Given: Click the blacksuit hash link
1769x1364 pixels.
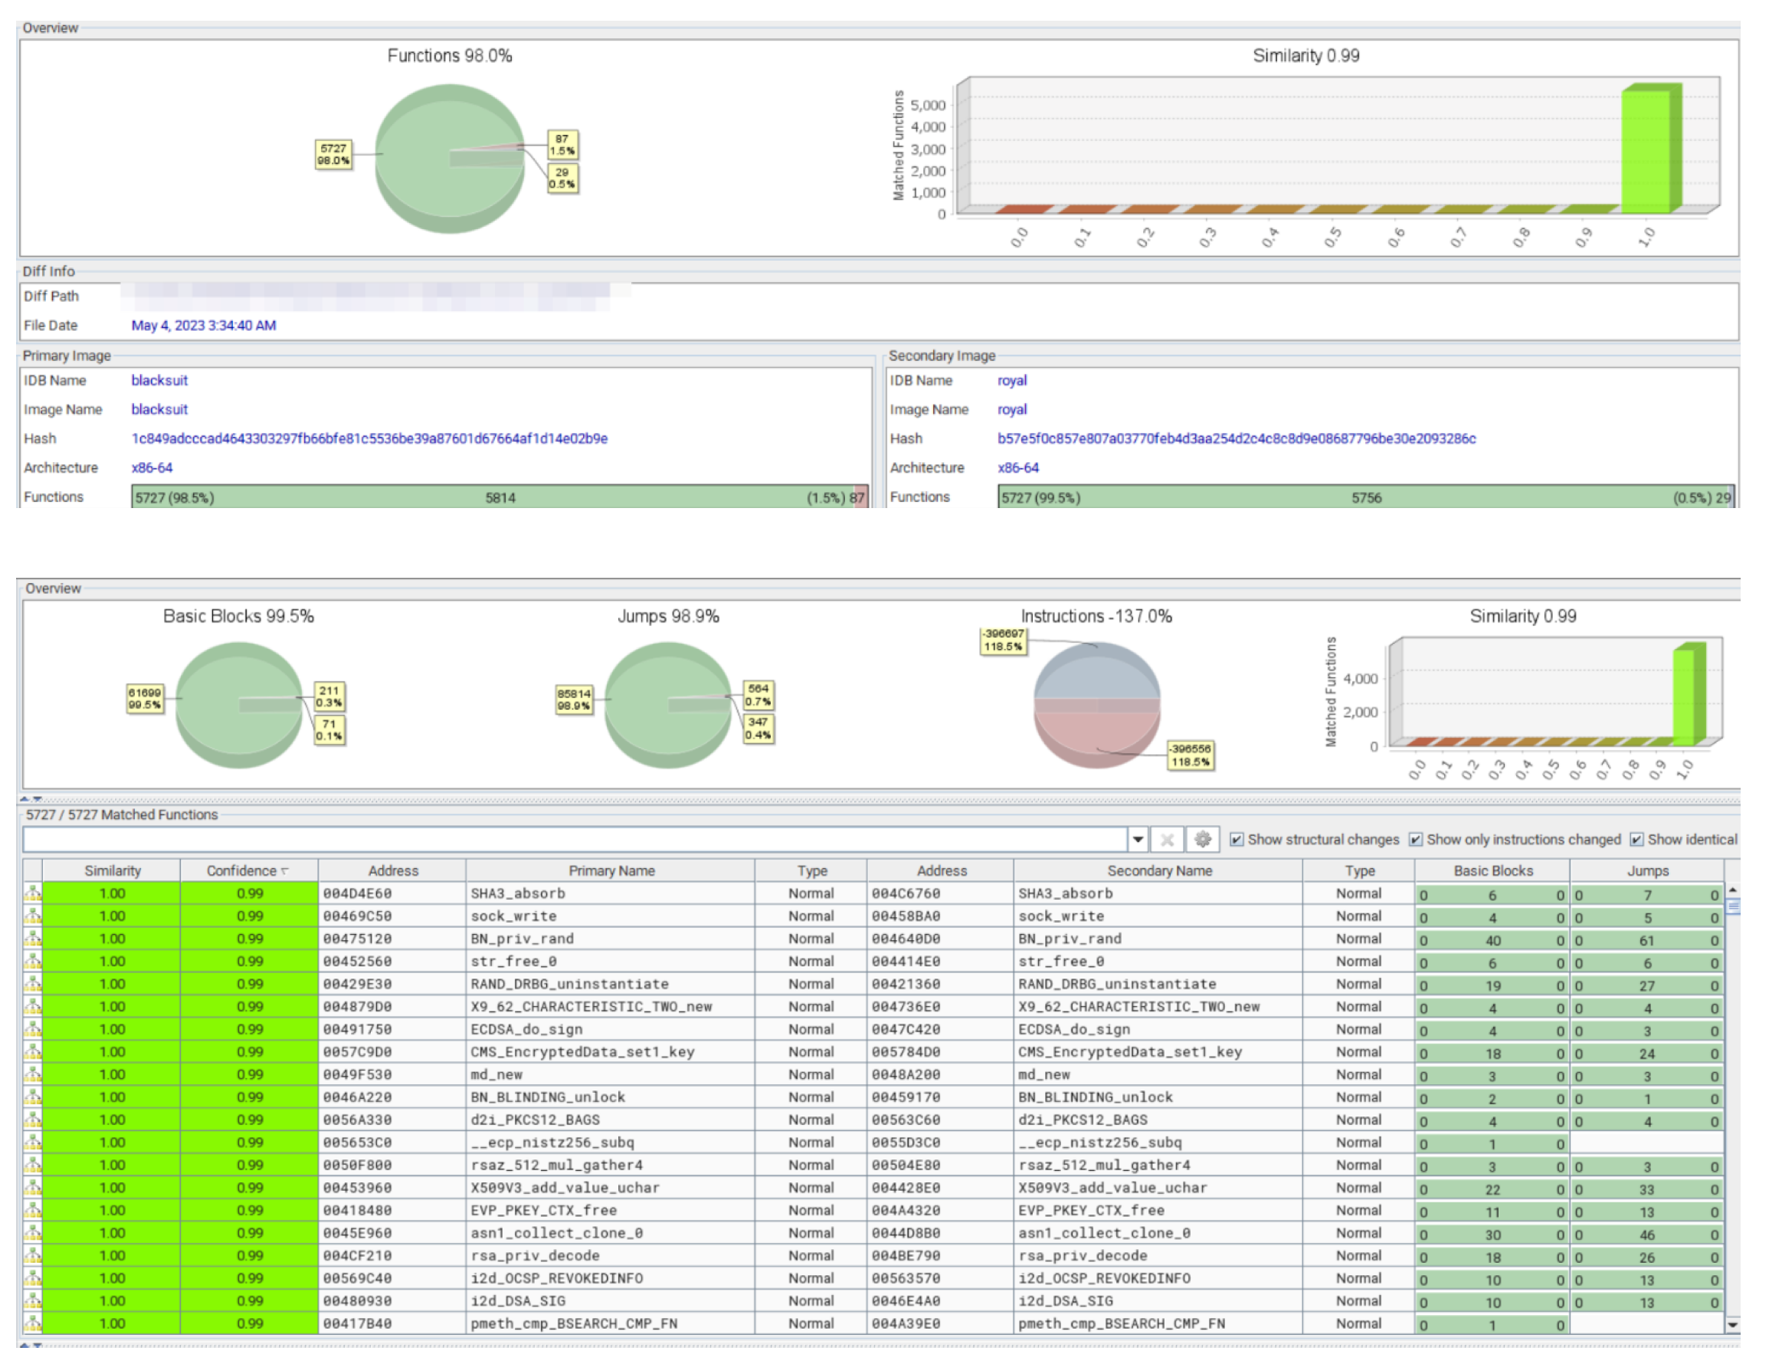Looking at the screenshot, I should tap(369, 438).
